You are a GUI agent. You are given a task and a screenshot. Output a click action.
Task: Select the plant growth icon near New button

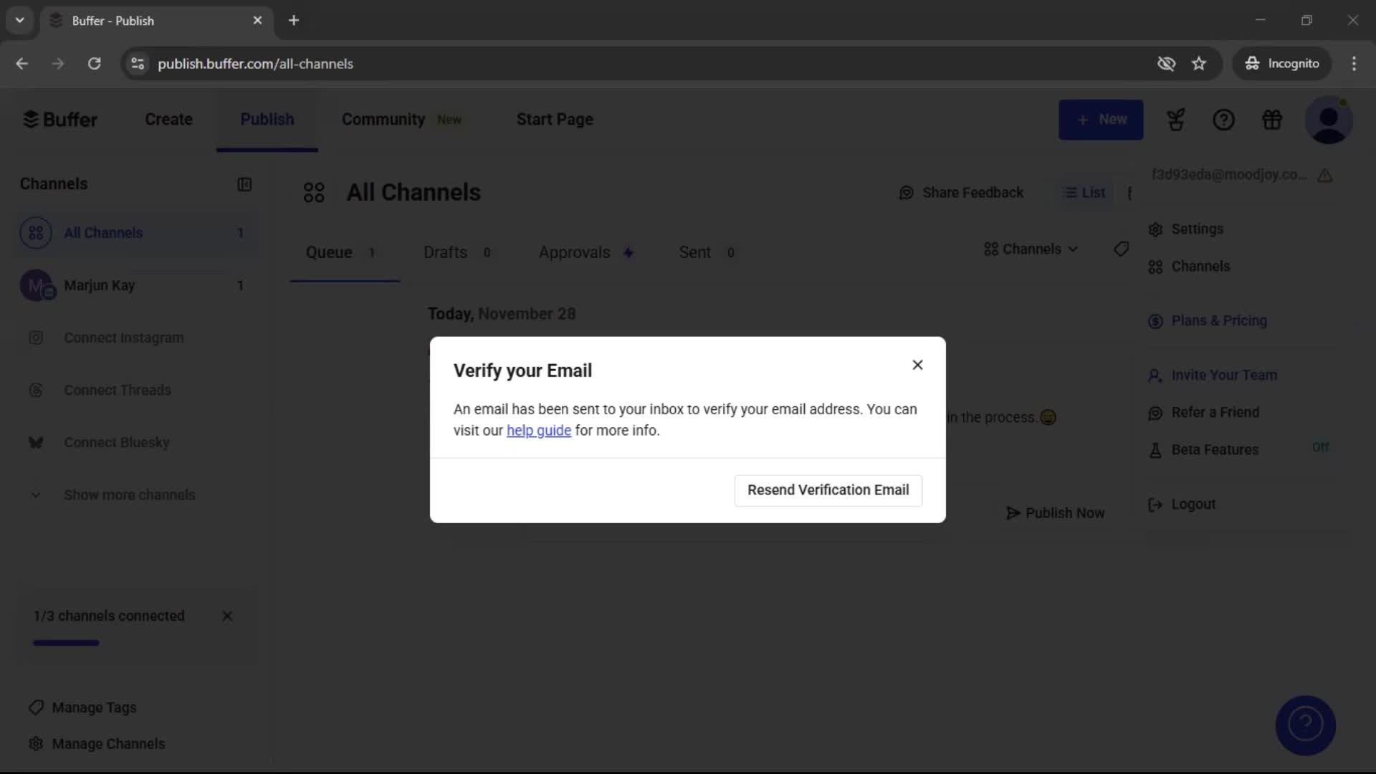(x=1176, y=120)
